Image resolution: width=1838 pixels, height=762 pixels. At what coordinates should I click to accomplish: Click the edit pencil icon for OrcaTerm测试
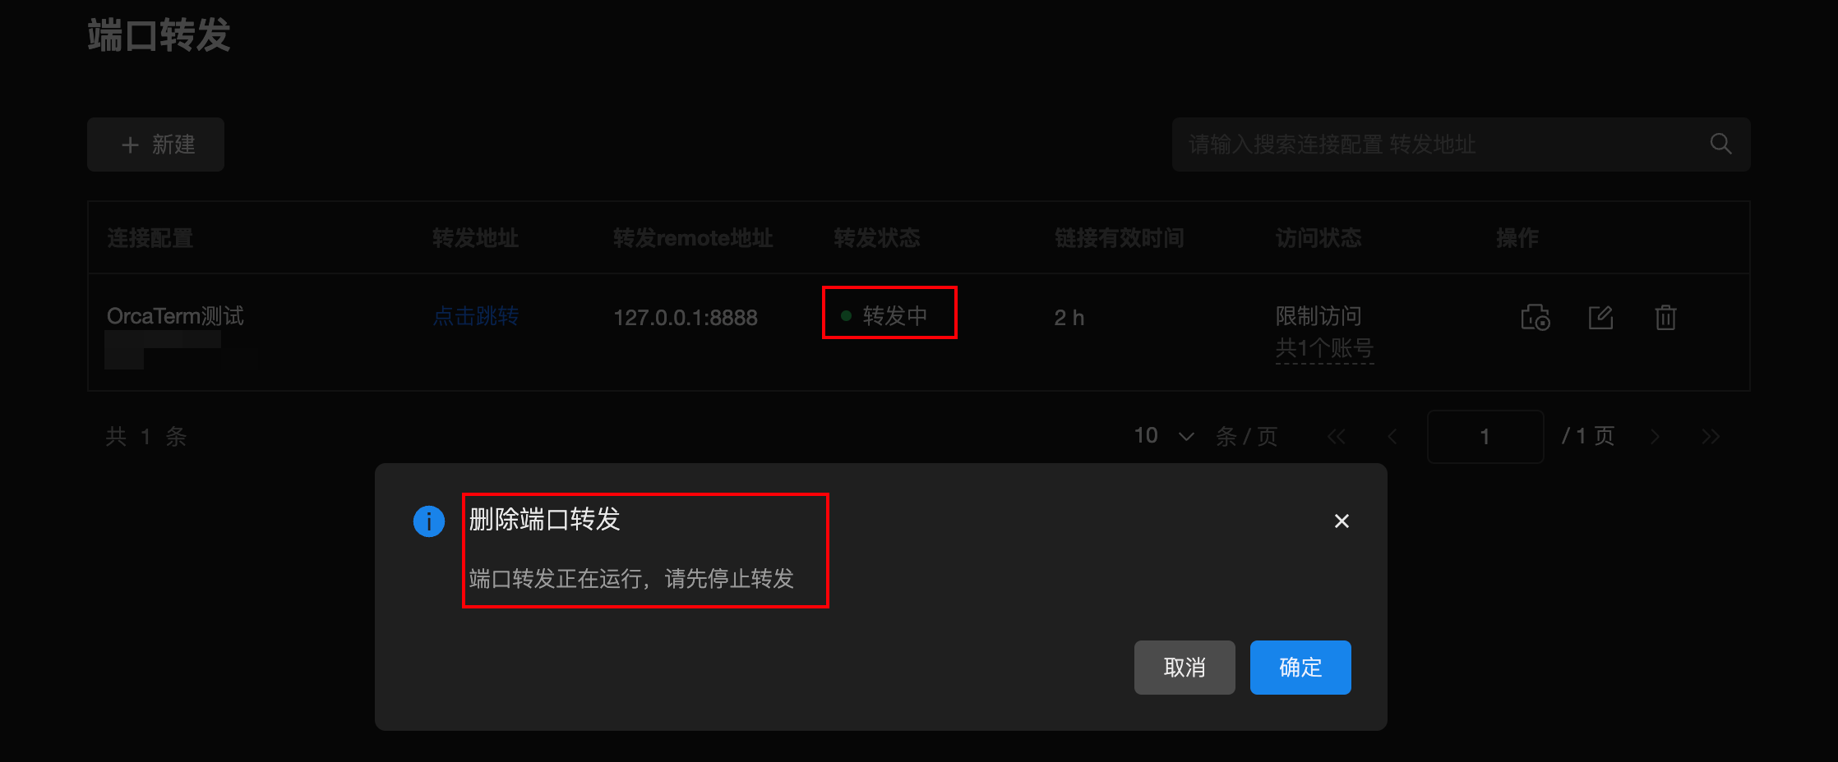(1600, 317)
